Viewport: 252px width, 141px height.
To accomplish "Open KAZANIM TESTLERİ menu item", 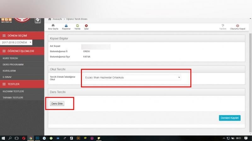I will (x=13, y=91).
